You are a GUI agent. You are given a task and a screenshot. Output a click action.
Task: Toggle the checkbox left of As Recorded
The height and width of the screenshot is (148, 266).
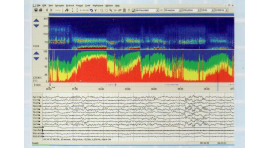tap(133, 10)
